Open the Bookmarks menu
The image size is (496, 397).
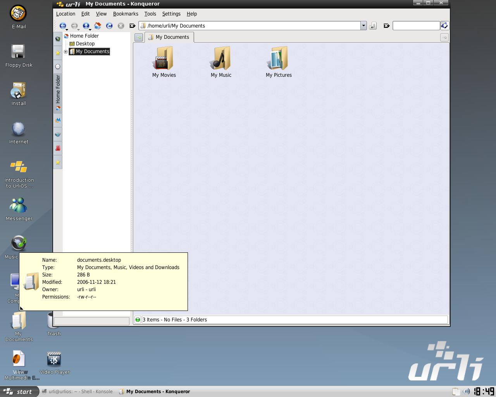[x=126, y=14]
